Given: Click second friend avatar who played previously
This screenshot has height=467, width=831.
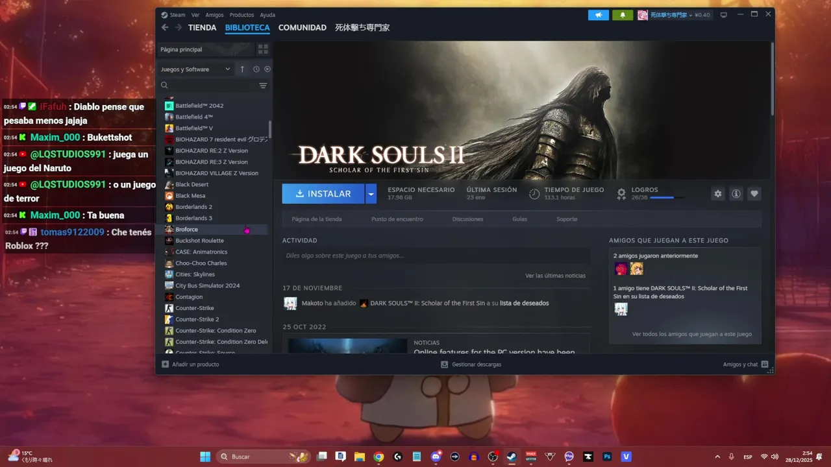Looking at the screenshot, I should click(x=636, y=269).
